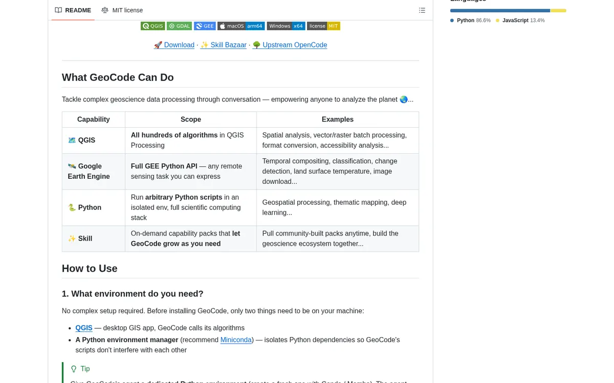Open the Miniconda link
Screen dimensions: 614x383
click(x=236, y=340)
